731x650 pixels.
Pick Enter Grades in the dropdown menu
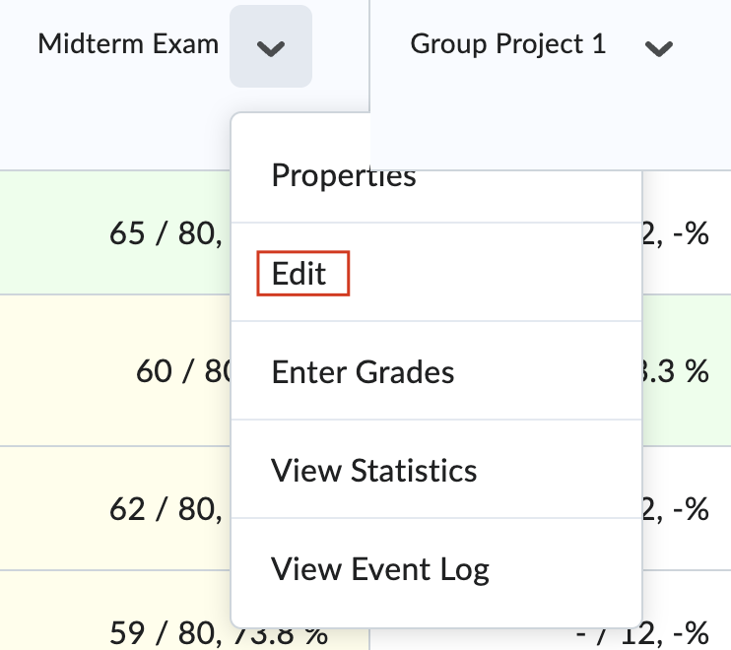point(363,372)
